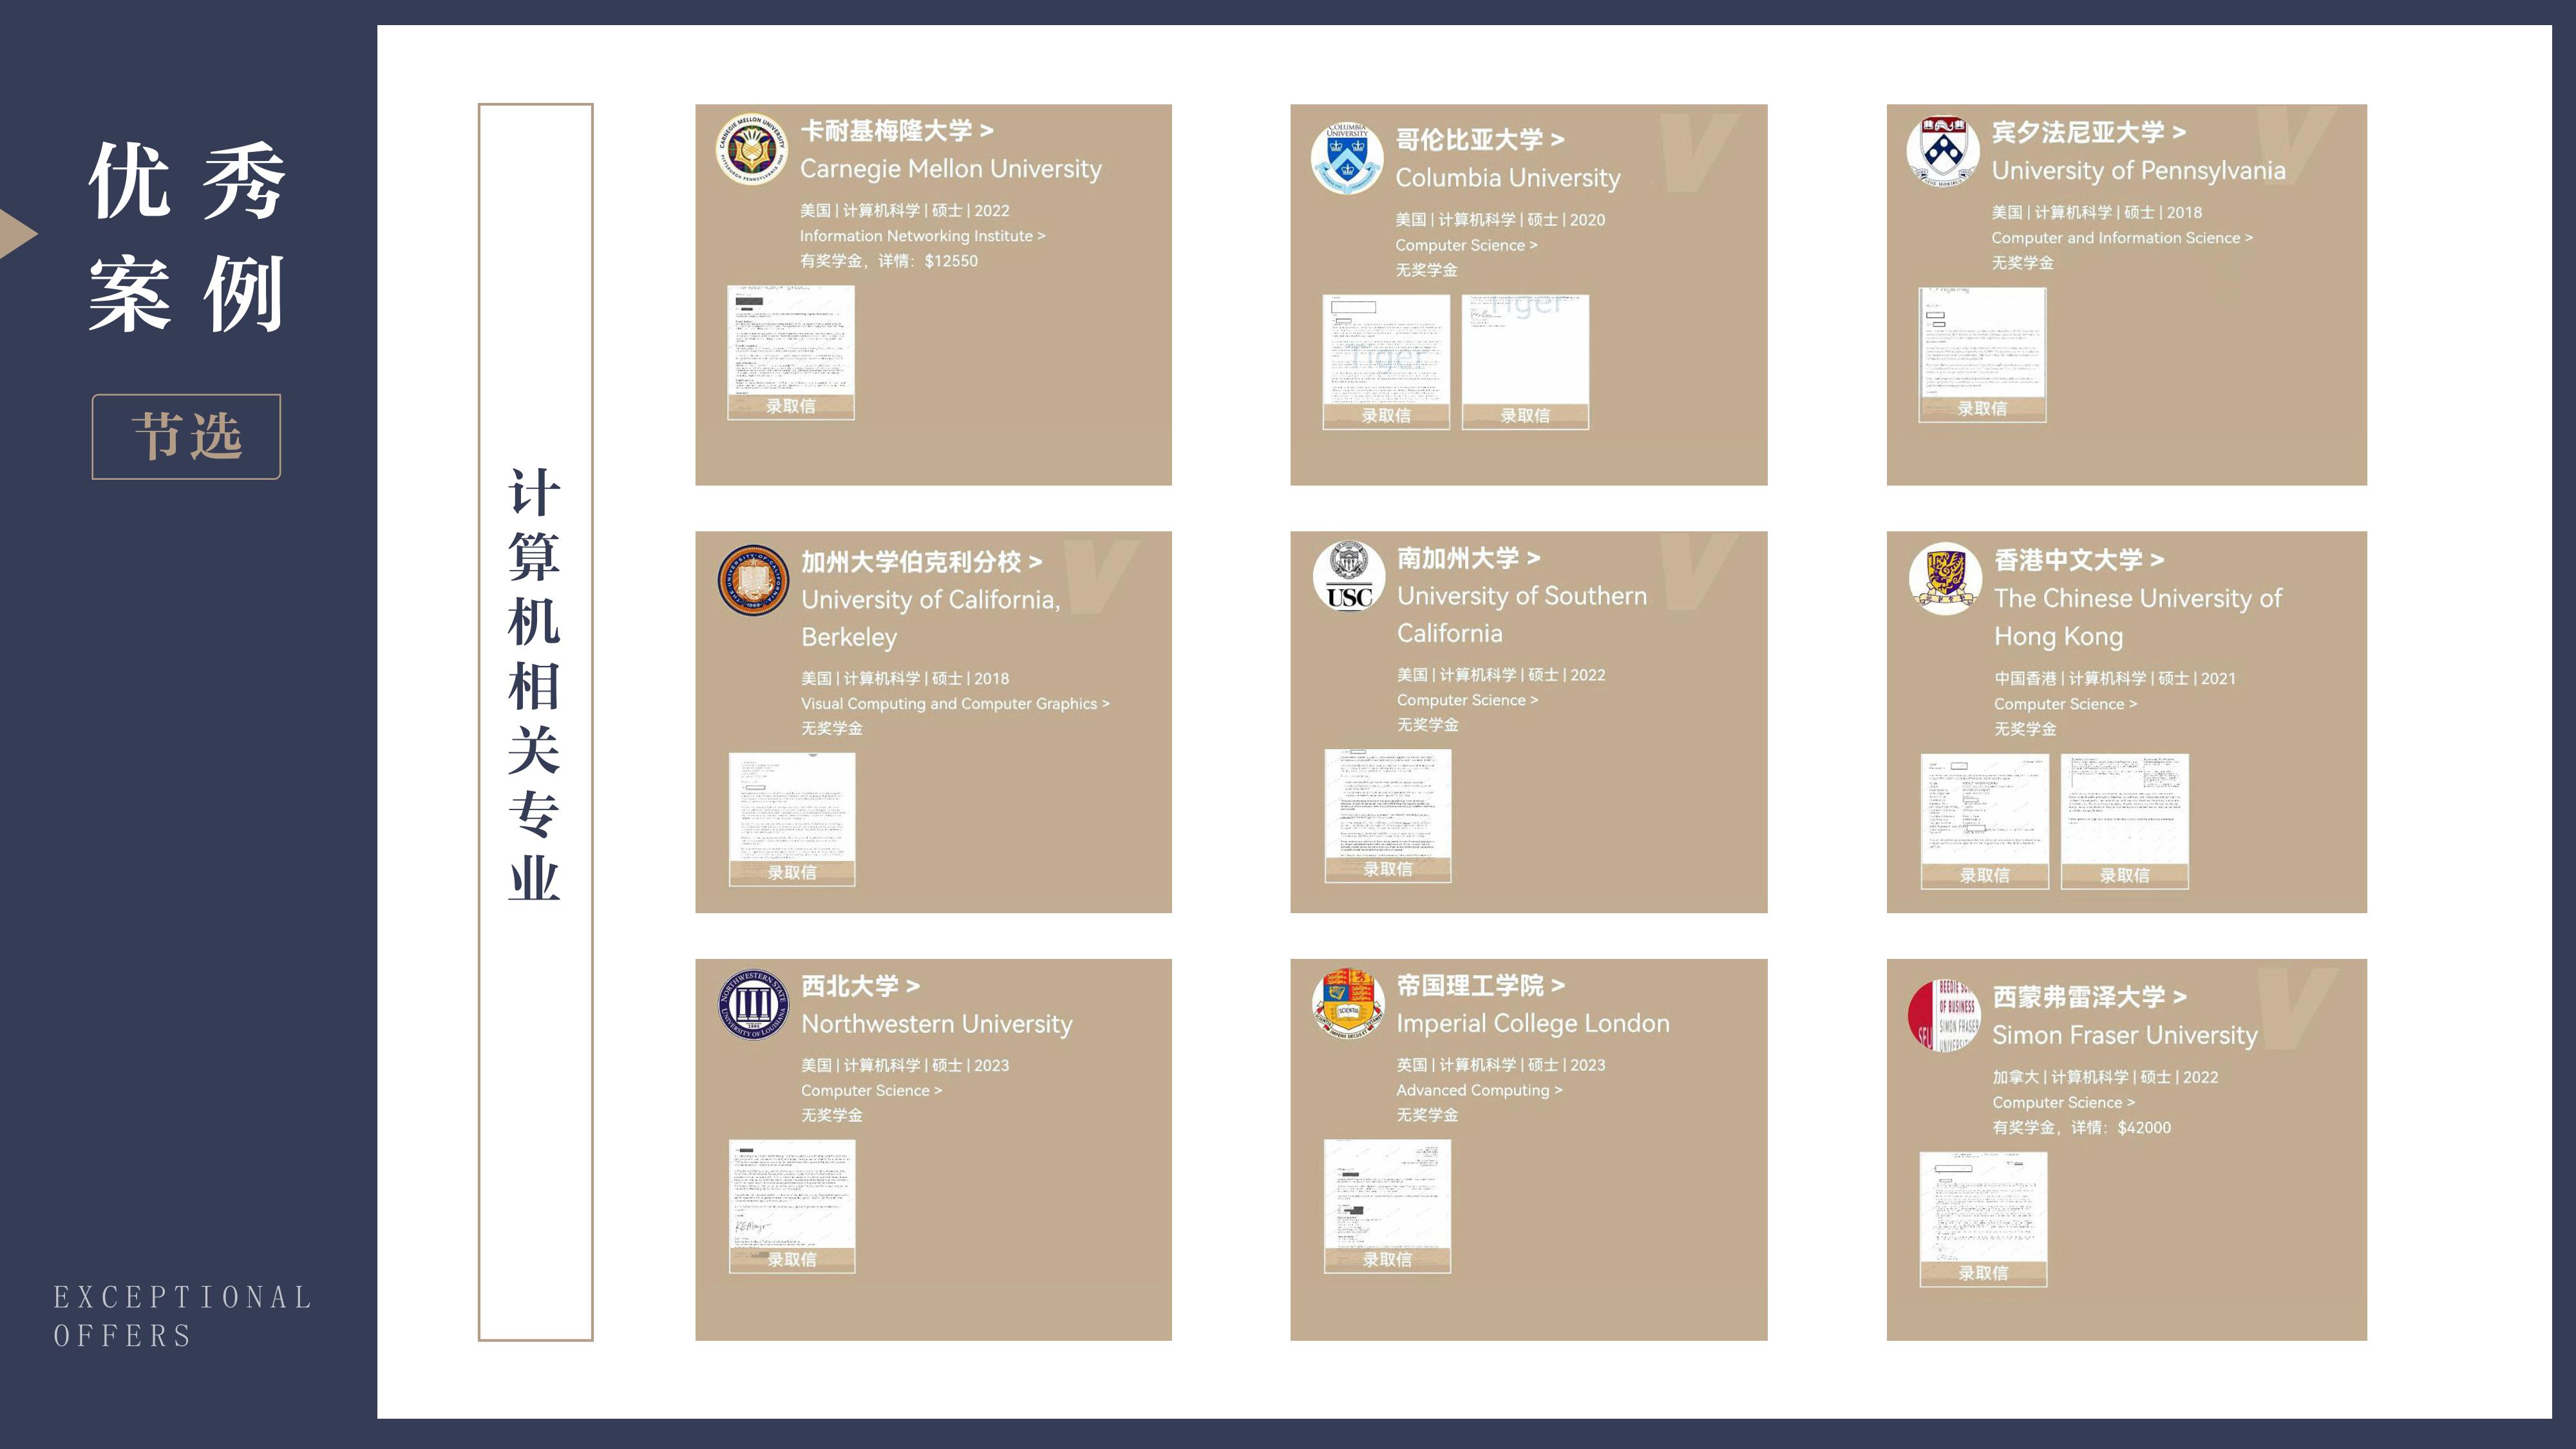Open the 宾夕法尼亚大学 > heading link

tap(2088, 132)
